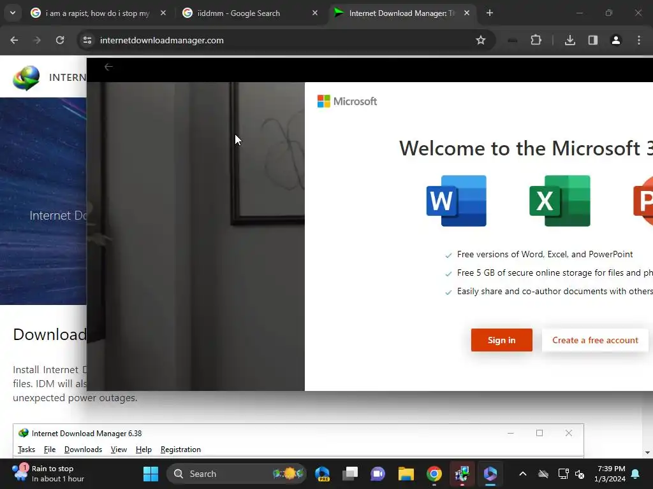Reload the current page

[x=60, y=40]
